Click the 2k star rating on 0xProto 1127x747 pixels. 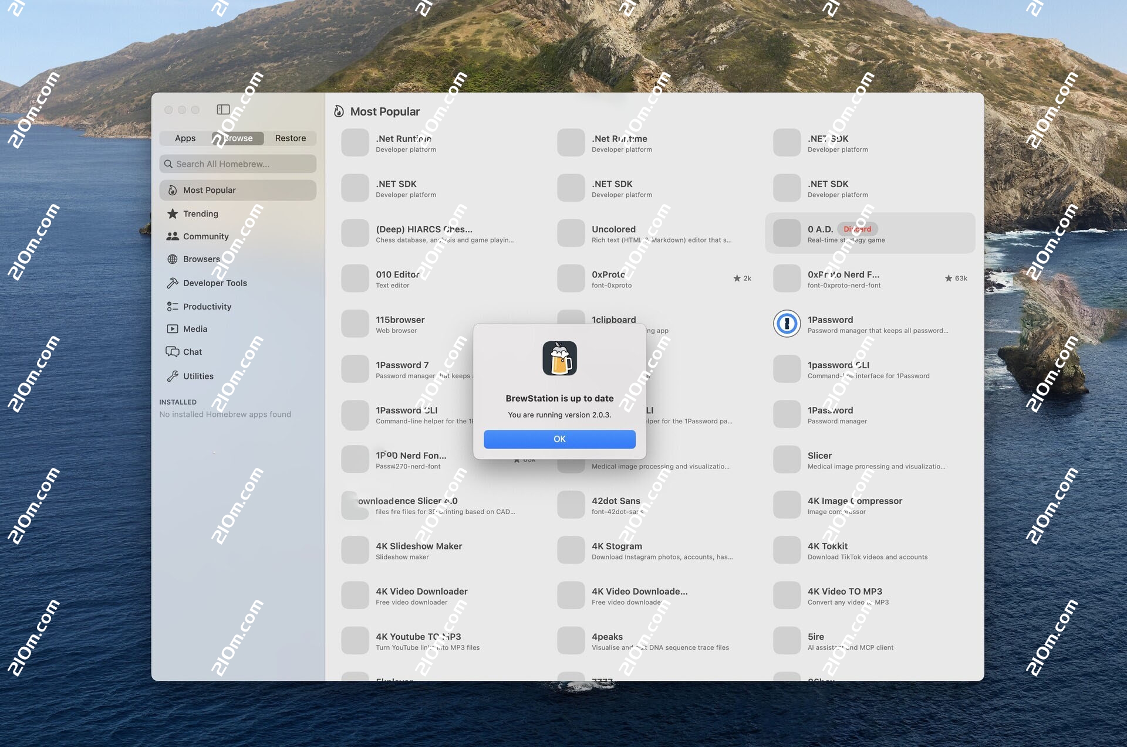click(x=743, y=279)
